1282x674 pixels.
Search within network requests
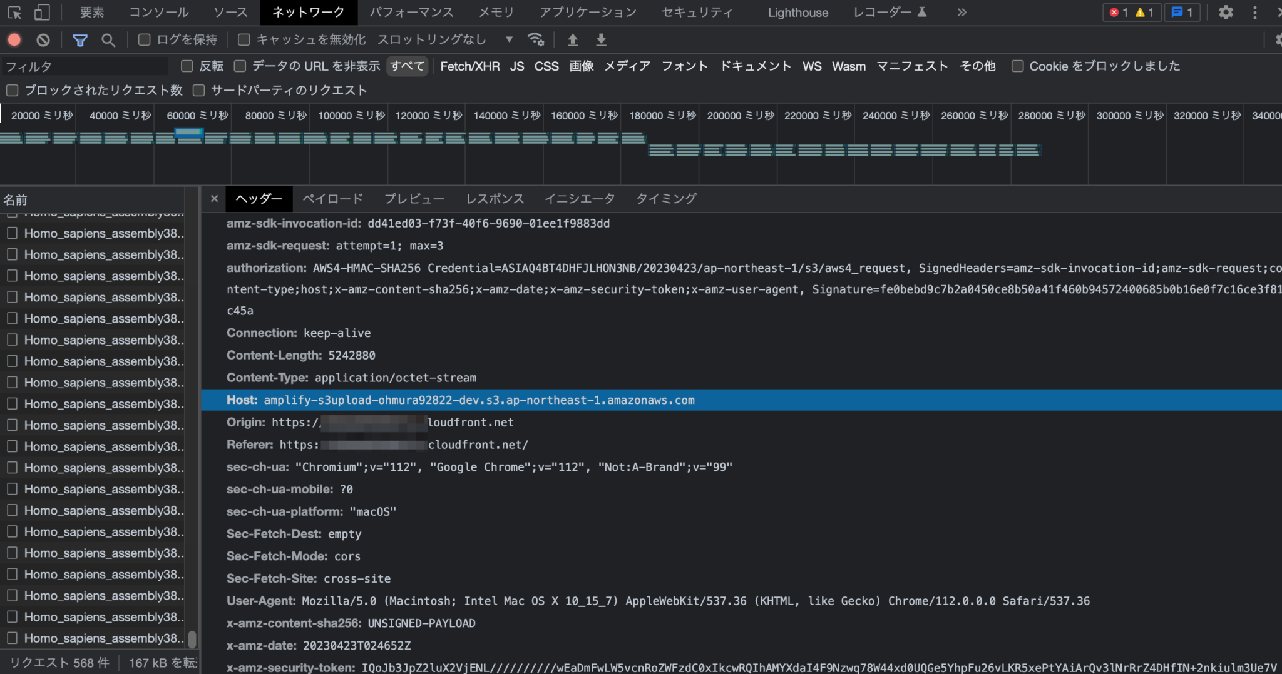tap(108, 39)
